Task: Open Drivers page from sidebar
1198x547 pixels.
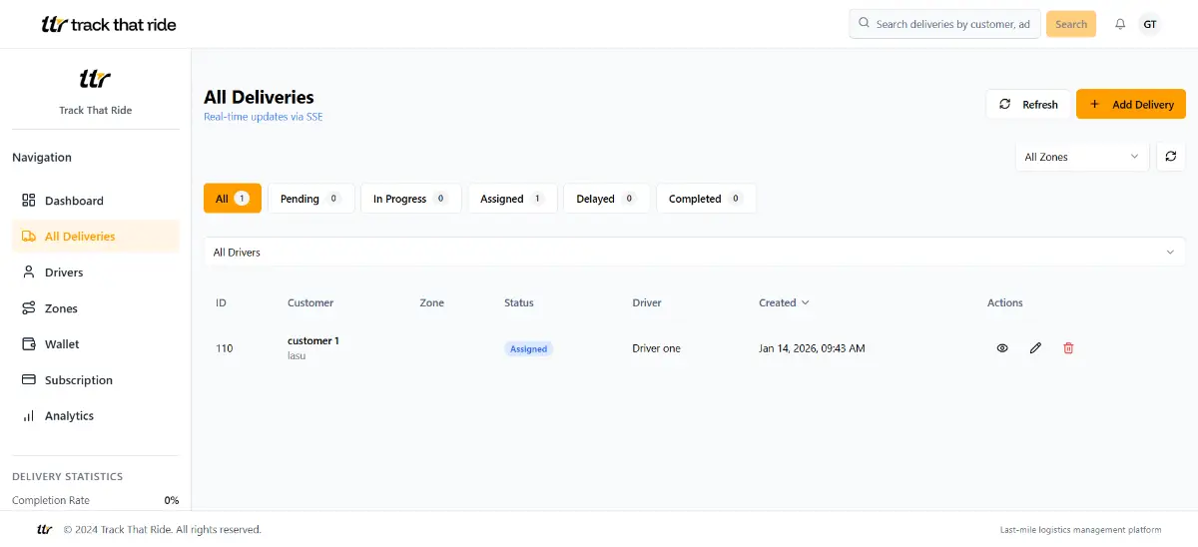Action: (x=96, y=273)
